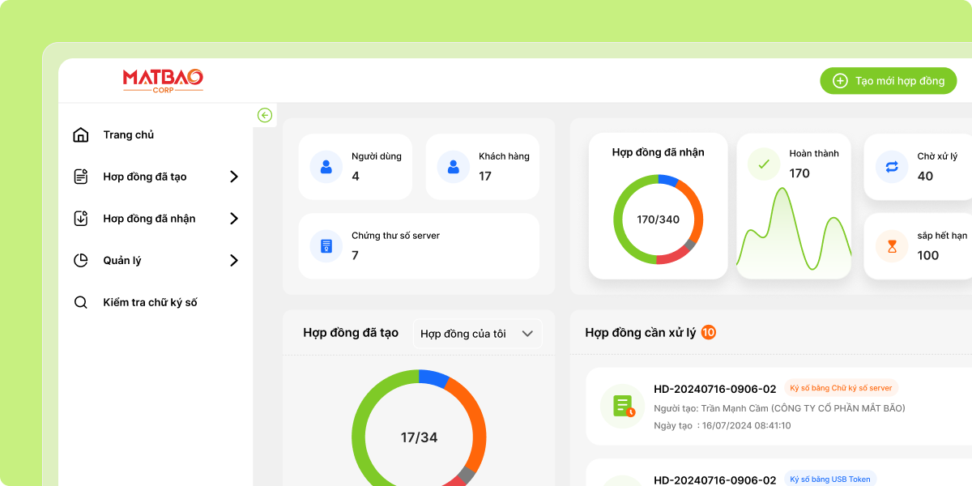Screen dimensions: 972x486
Task: Click the Hợp đồng đã nhận donut chart
Action: (658, 220)
